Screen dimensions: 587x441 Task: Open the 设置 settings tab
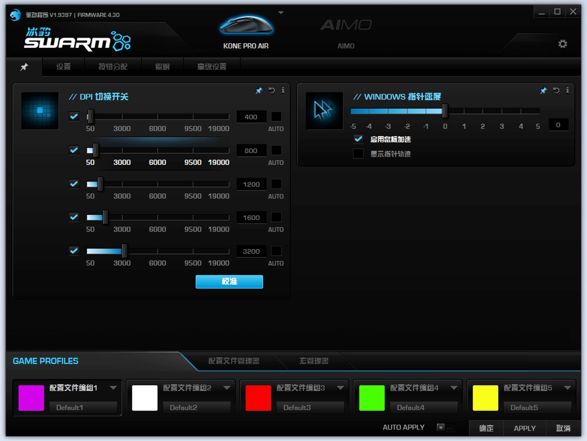pos(64,67)
